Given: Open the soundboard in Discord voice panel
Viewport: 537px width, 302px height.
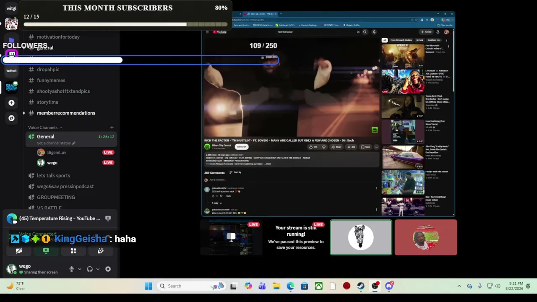Looking at the screenshot, I should (101, 251).
